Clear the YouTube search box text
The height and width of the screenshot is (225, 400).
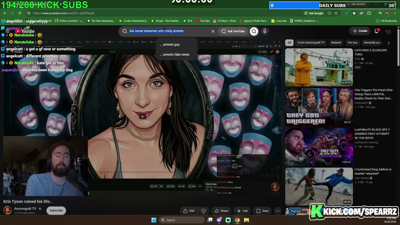coord(213,31)
